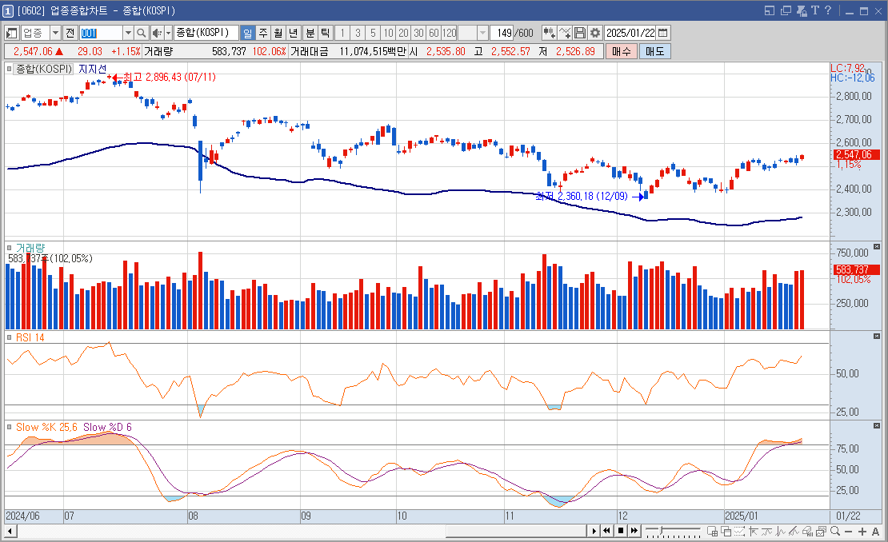This screenshot has width=888, height=542.
Task: Click the 매수 buy button
Action: point(622,51)
